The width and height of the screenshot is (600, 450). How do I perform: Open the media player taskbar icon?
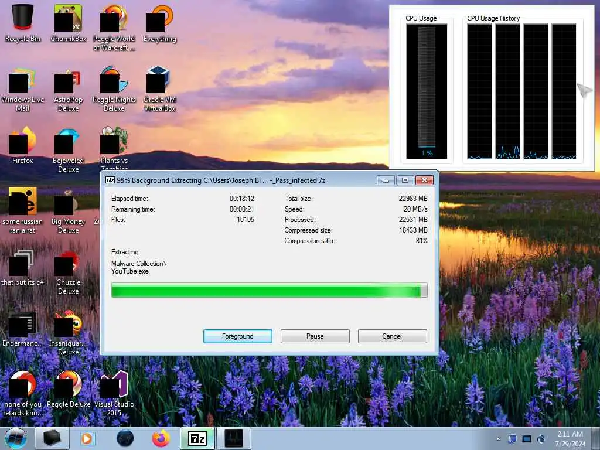(87, 438)
